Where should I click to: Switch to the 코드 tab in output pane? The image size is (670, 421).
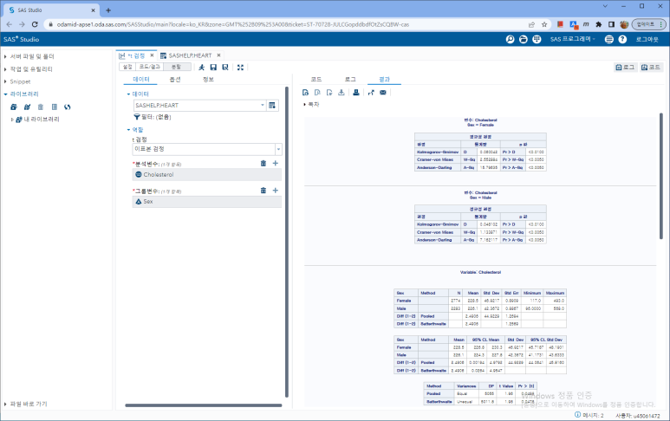(x=316, y=80)
